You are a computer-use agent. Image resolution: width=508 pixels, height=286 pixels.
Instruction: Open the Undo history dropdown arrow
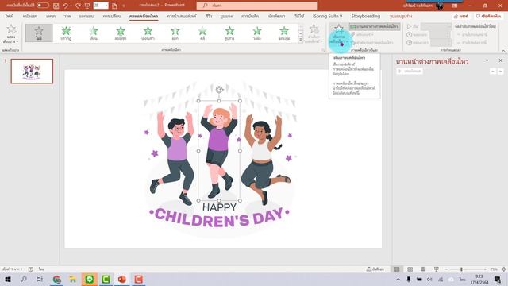pos(71,6)
